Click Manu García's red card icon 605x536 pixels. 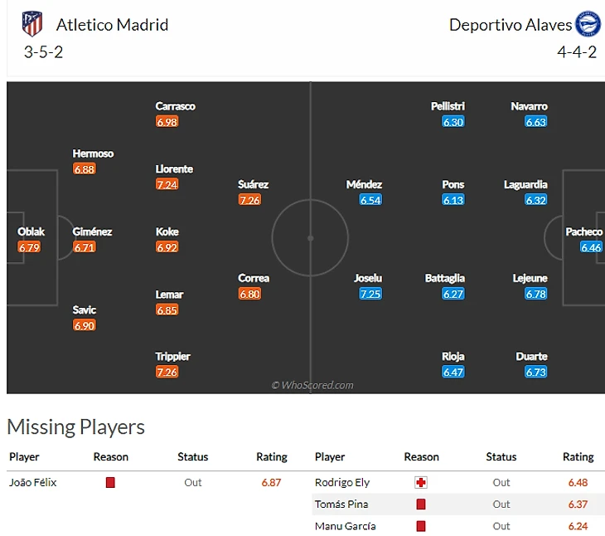(x=420, y=526)
